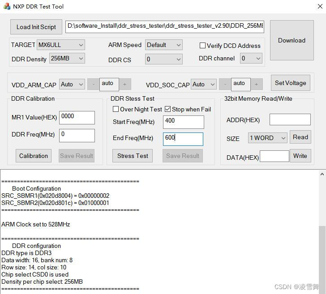Click the Load Init Script button
This screenshot has width=326, height=294.
click(36, 27)
